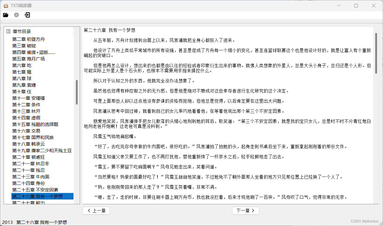Click the TXT阅读器 app icon in the title bar
This screenshot has width=383, height=226.
point(6,6)
